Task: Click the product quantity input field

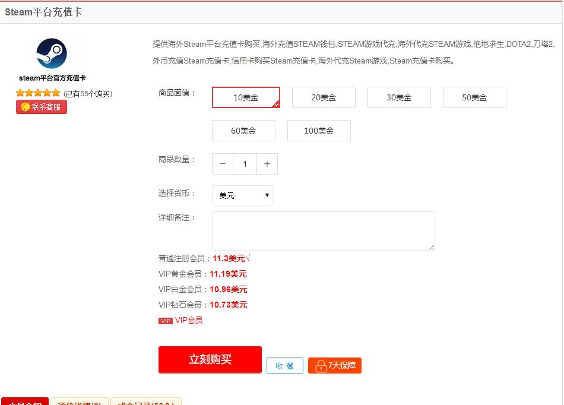Action: click(245, 164)
